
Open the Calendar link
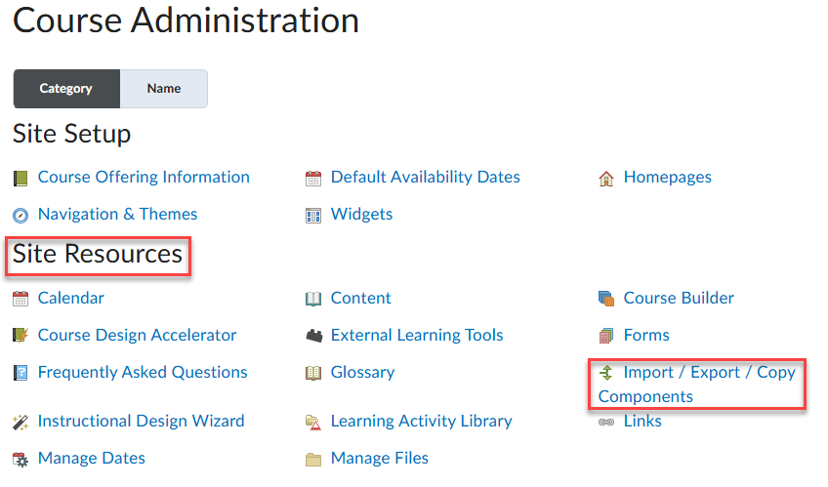pyautogui.click(x=70, y=299)
